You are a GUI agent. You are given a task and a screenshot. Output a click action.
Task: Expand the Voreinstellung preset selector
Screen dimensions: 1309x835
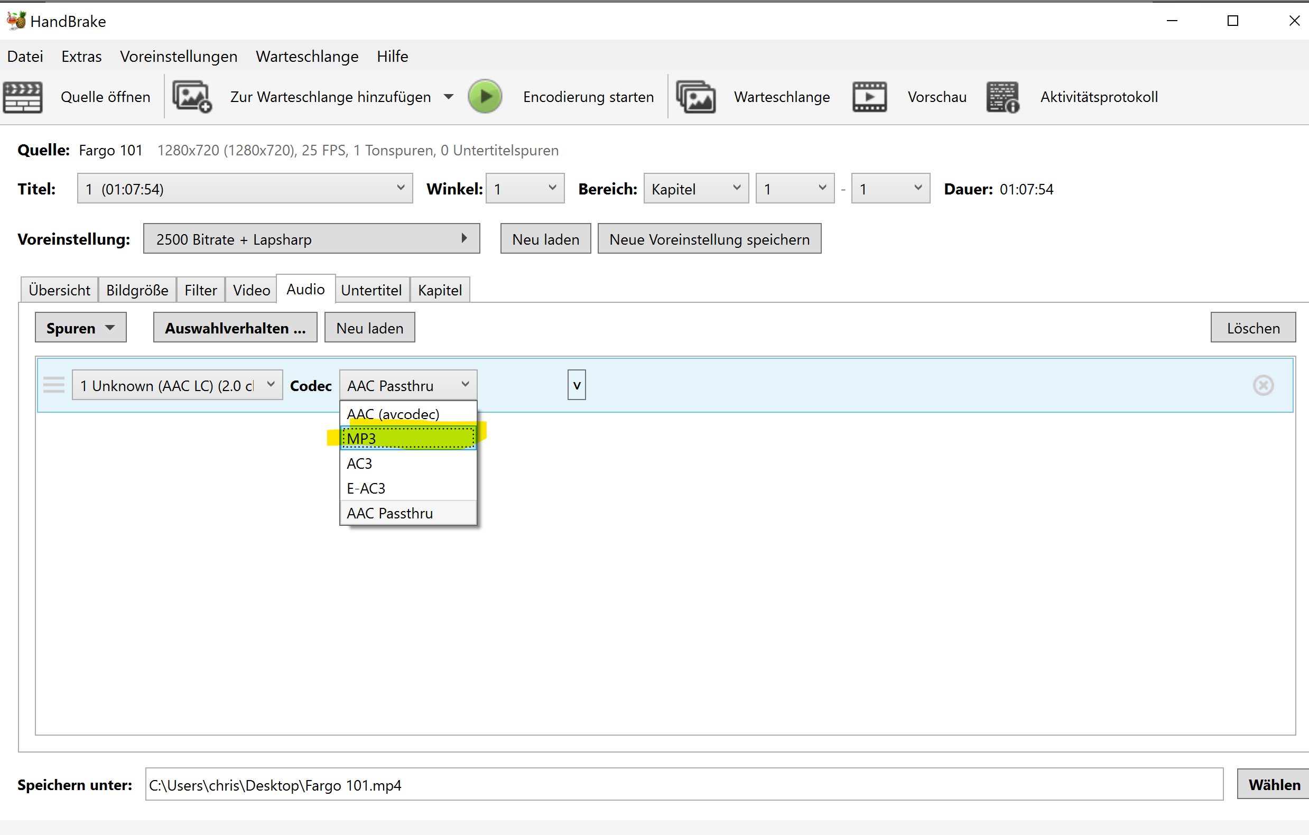(311, 239)
